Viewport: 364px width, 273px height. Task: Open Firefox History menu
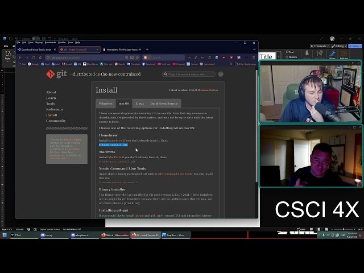[39, 43]
